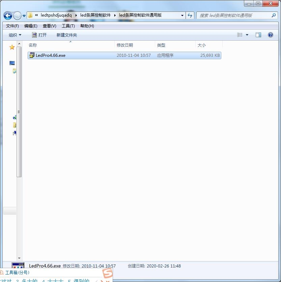Sort by 大小 column header
Viewport: 281px width, 282px height.
click(201, 45)
